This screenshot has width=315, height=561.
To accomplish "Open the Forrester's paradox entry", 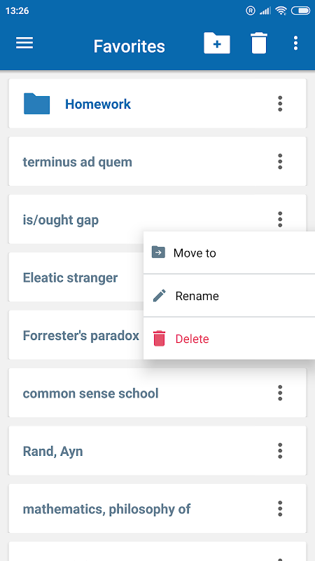I will pyautogui.click(x=76, y=335).
